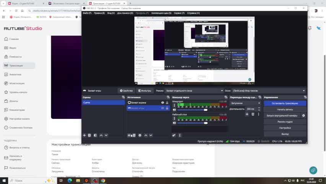The height and width of the screenshot is (184, 326).
Task: Open Свойства for the selected source
Action: click(126, 90)
